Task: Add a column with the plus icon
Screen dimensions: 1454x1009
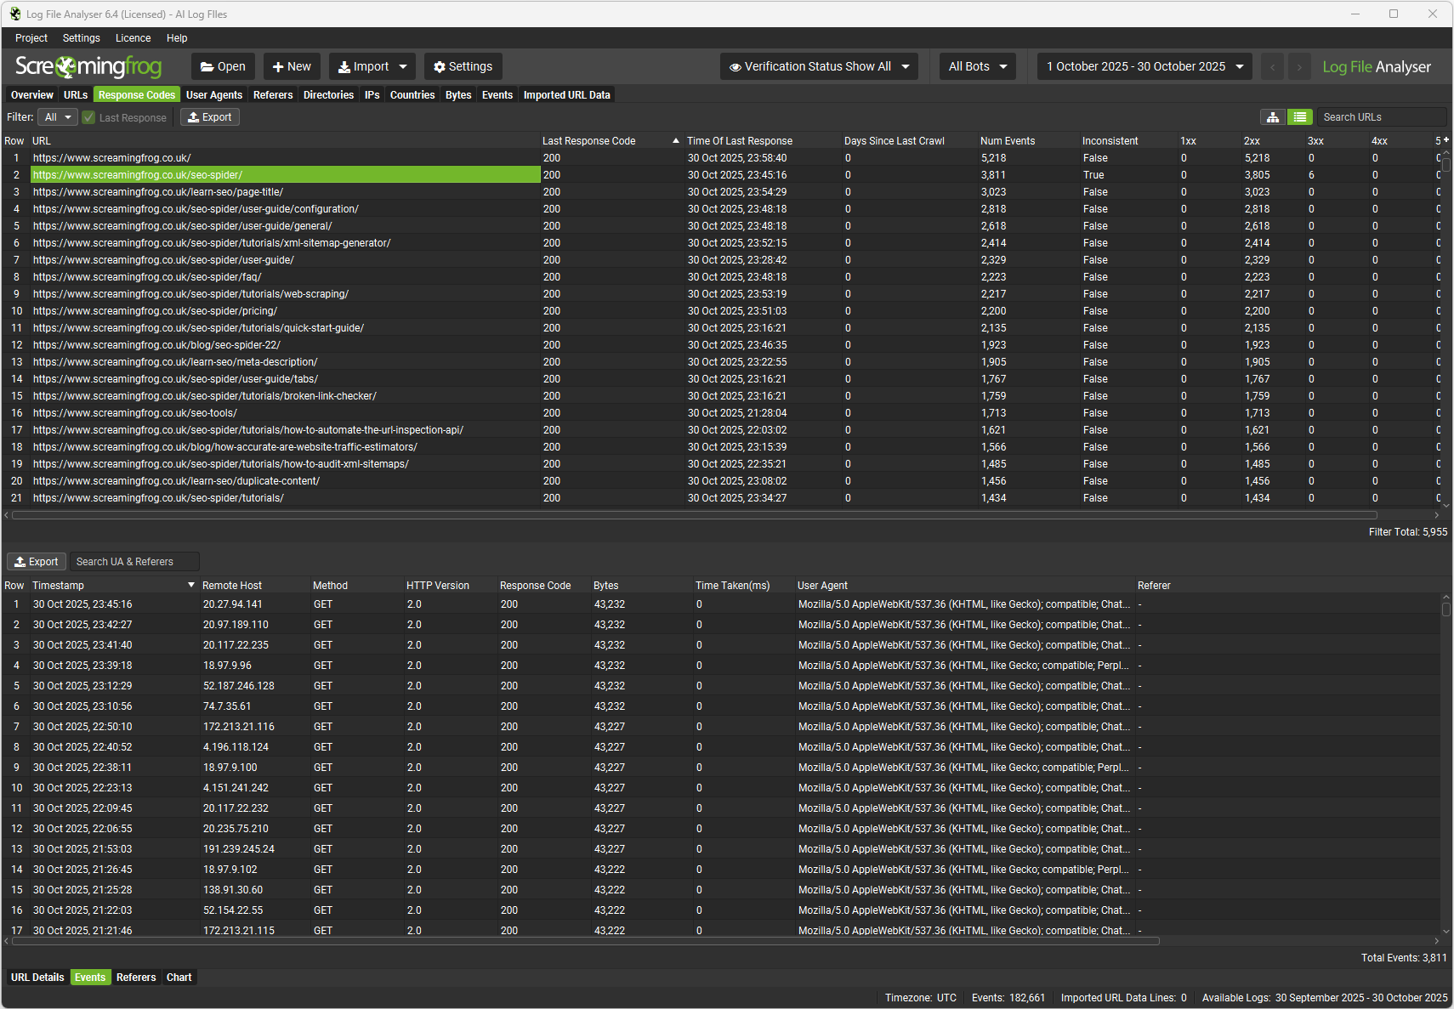Action: coord(1445,139)
